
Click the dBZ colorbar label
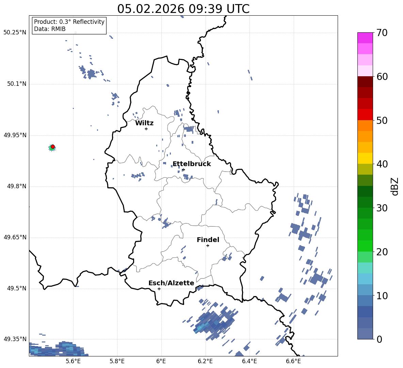395,186
